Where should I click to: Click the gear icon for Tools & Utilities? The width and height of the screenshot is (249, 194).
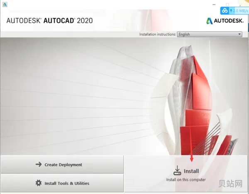39,183
